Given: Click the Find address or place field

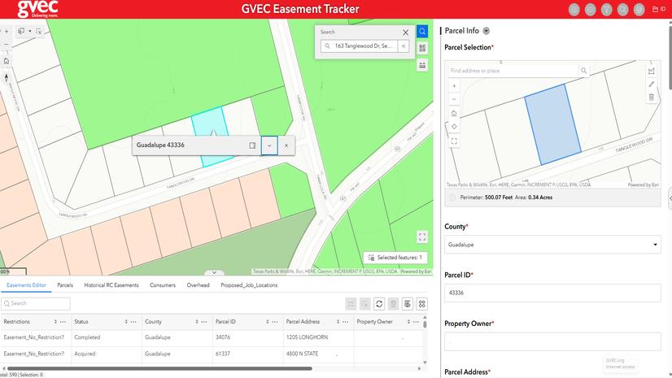Looking at the screenshot, I should (x=513, y=71).
